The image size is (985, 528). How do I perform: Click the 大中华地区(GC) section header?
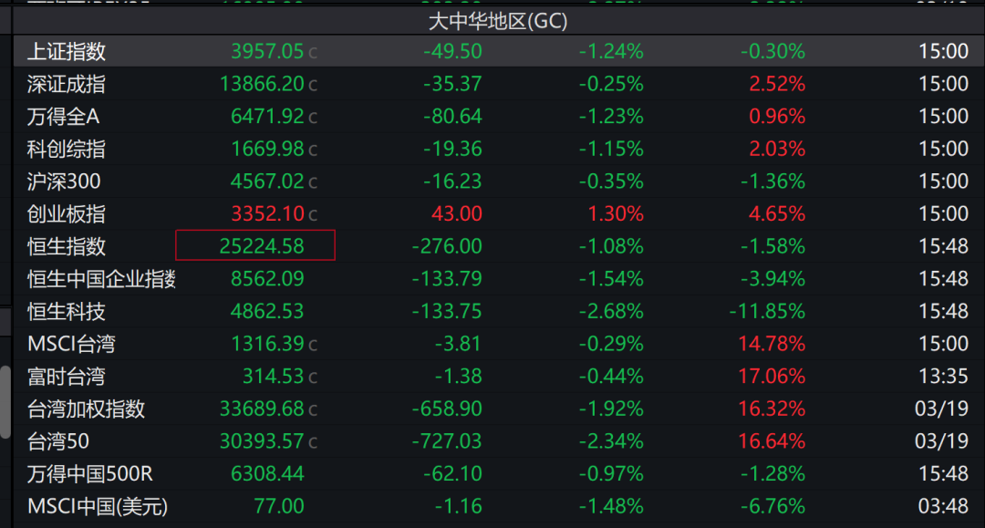[x=498, y=20]
